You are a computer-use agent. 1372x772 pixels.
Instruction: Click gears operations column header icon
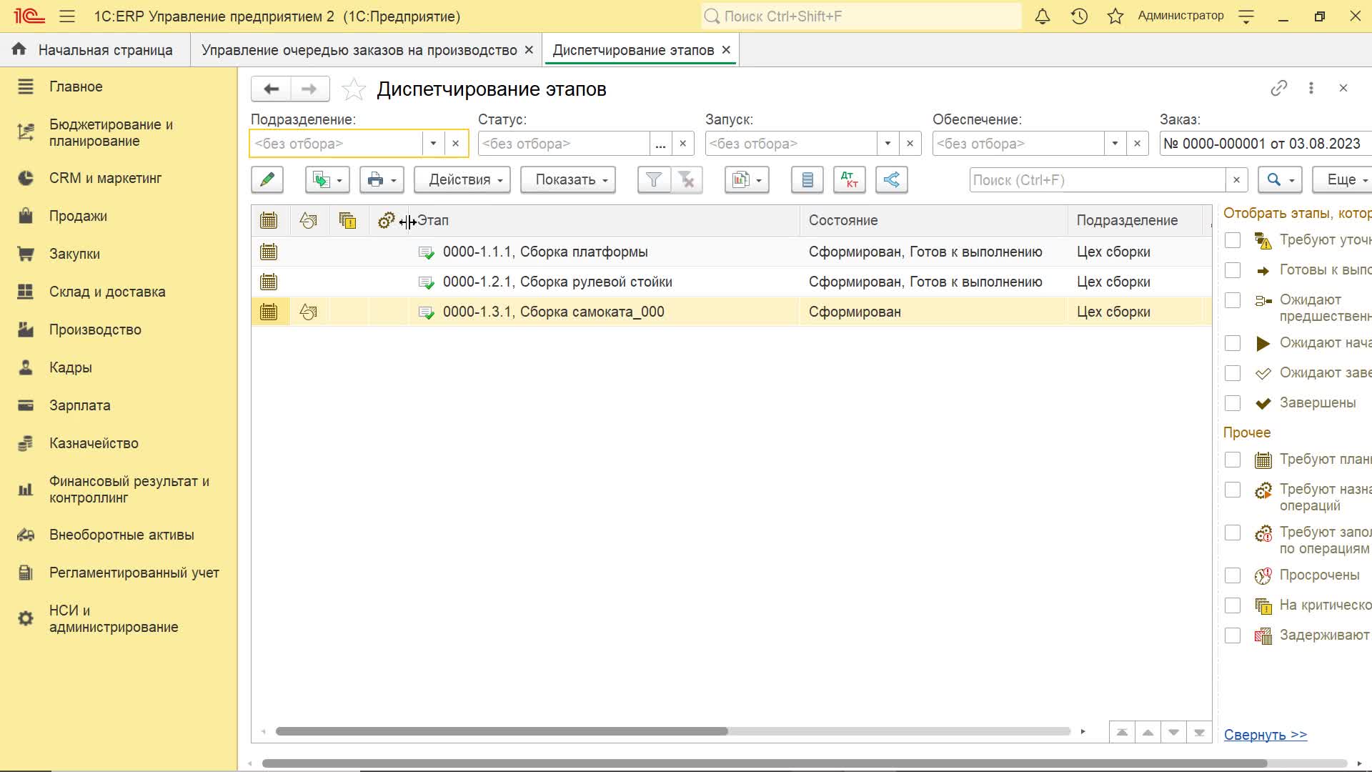tap(386, 220)
